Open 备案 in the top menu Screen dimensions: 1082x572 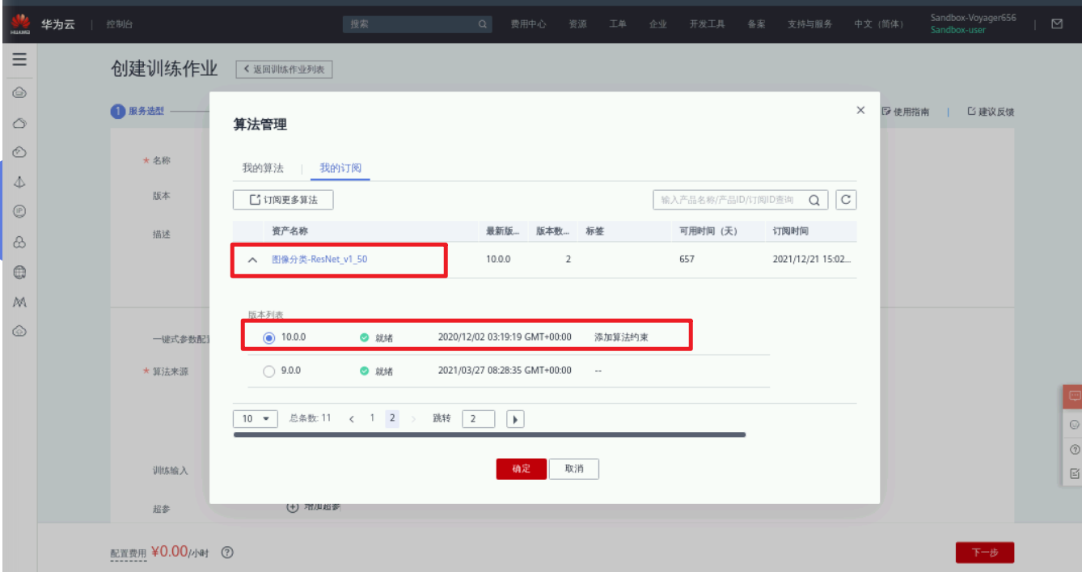tap(756, 24)
